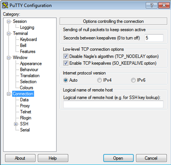The height and width of the screenshot is (165, 171).
Task: Toggle Enable TCP keepalives checkbox
Action: click(66, 63)
